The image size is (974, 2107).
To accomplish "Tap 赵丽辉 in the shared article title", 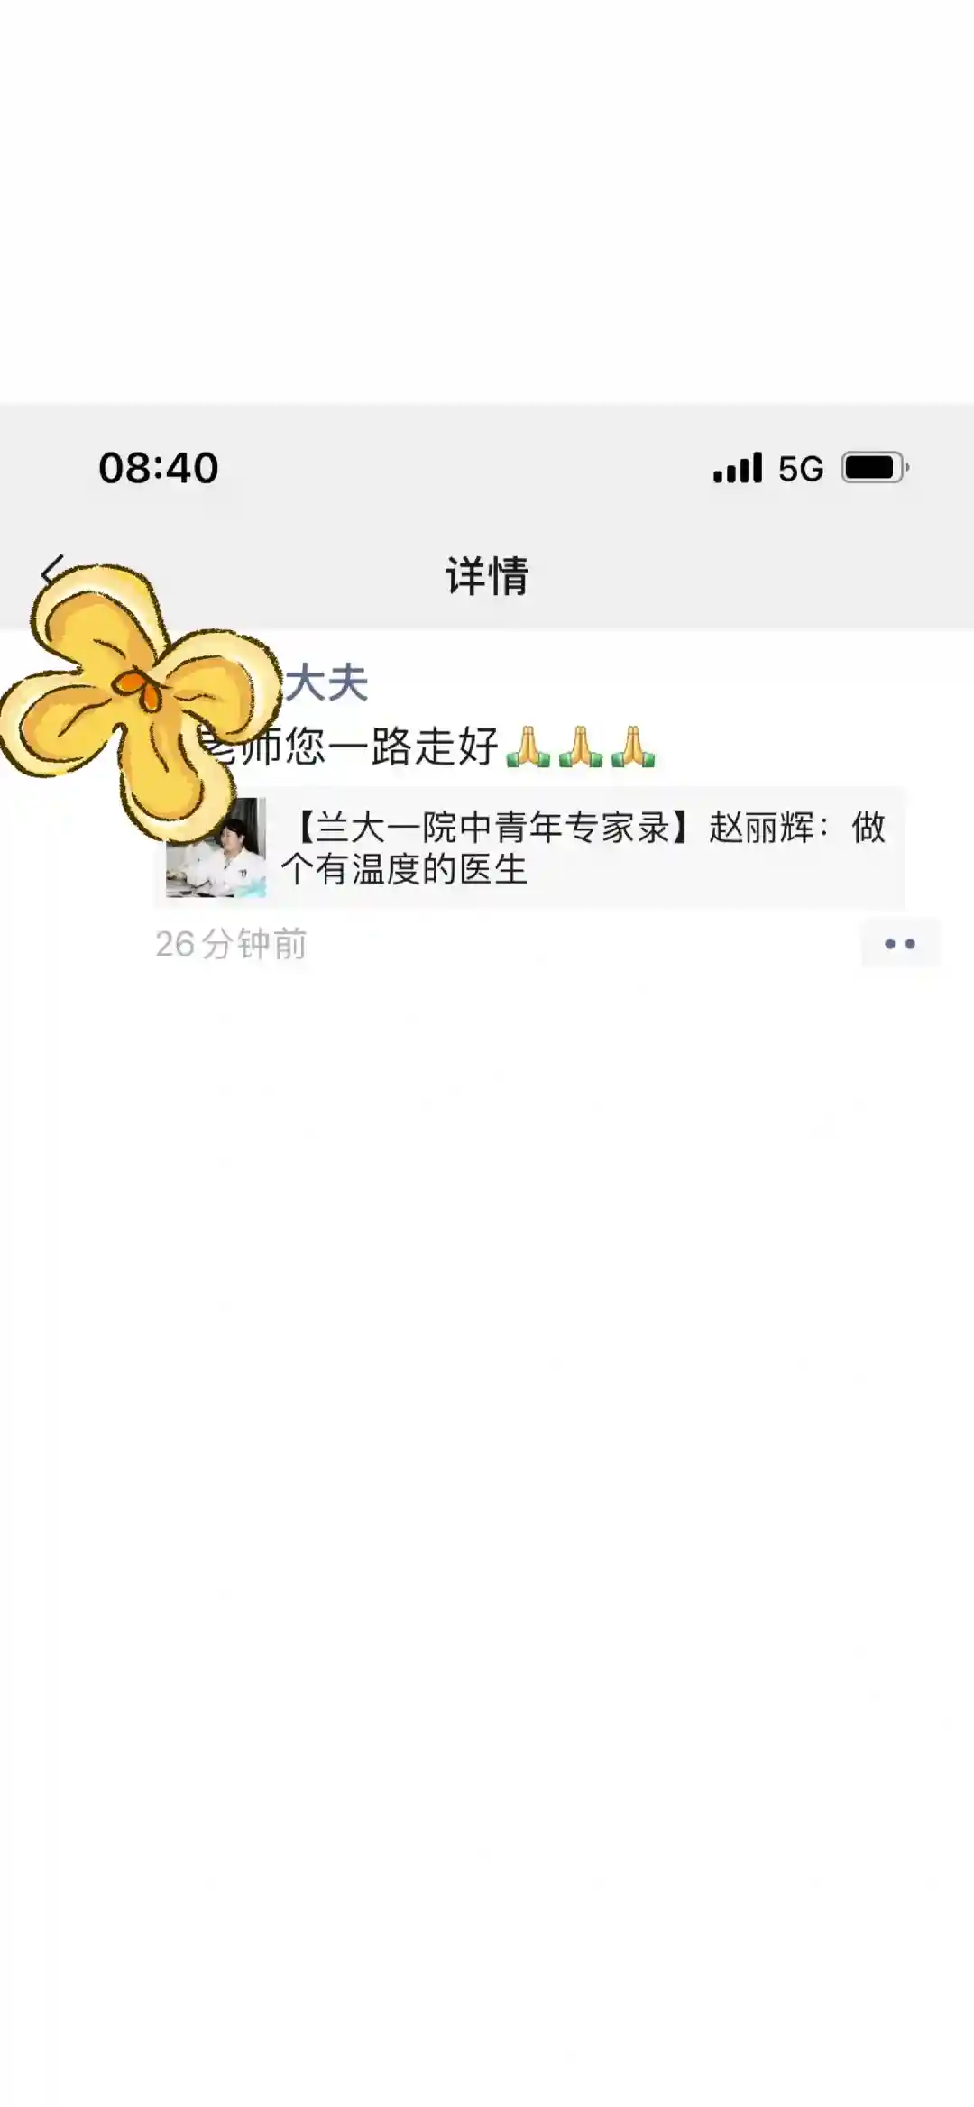I will (x=762, y=827).
